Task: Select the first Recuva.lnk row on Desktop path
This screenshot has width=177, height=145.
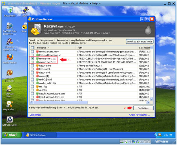Action: (90, 69)
